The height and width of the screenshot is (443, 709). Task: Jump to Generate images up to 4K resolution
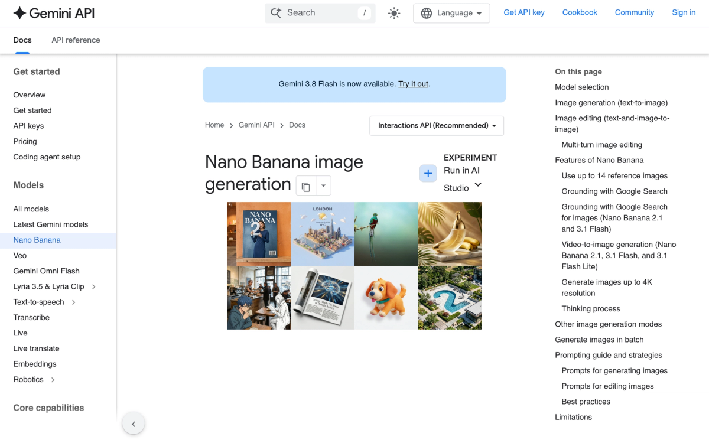coord(607,288)
